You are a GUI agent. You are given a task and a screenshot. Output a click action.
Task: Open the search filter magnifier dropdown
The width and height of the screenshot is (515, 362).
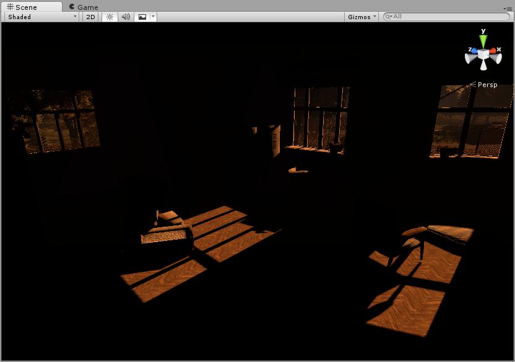[389, 17]
